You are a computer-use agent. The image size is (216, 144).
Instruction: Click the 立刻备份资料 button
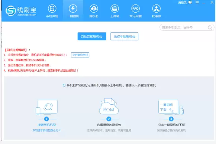80,55
